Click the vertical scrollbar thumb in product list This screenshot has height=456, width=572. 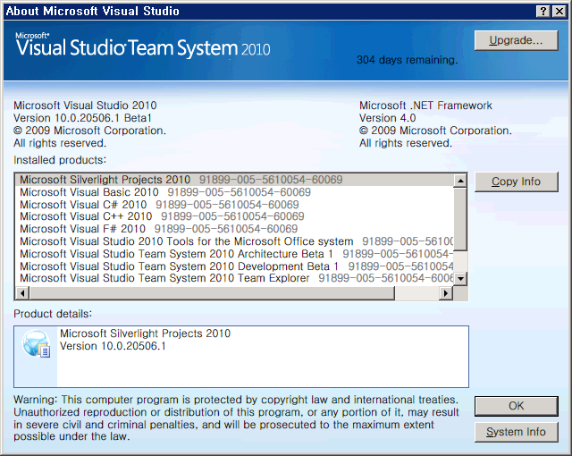point(460,219)
